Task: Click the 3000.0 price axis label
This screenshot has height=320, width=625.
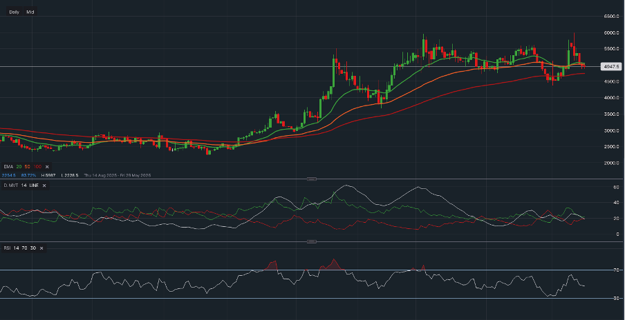Action: point(611,130)
